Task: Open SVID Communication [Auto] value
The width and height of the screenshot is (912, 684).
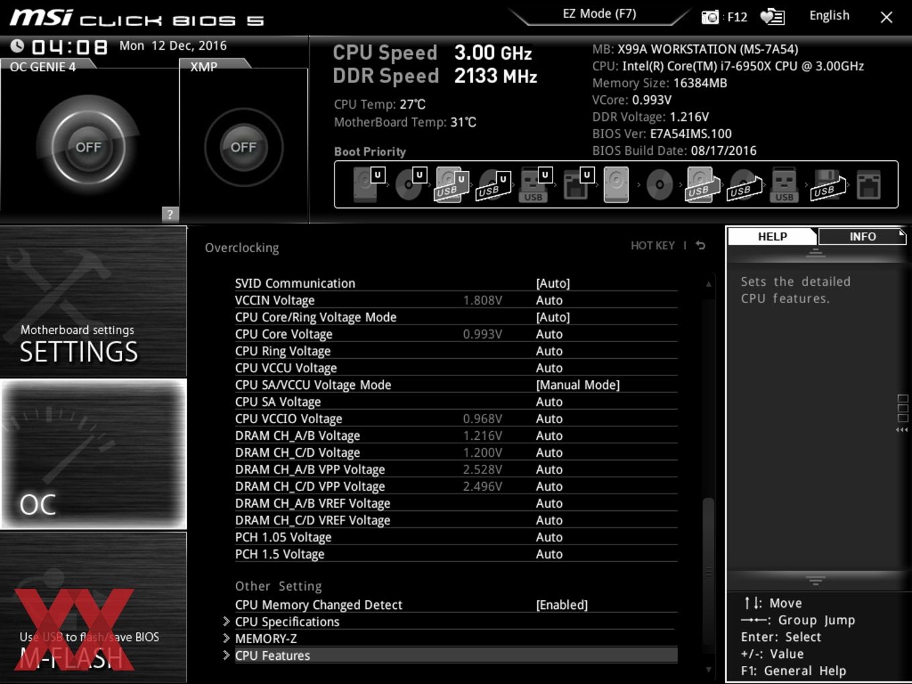Action: pyautogui.click(x=553, y=283)
